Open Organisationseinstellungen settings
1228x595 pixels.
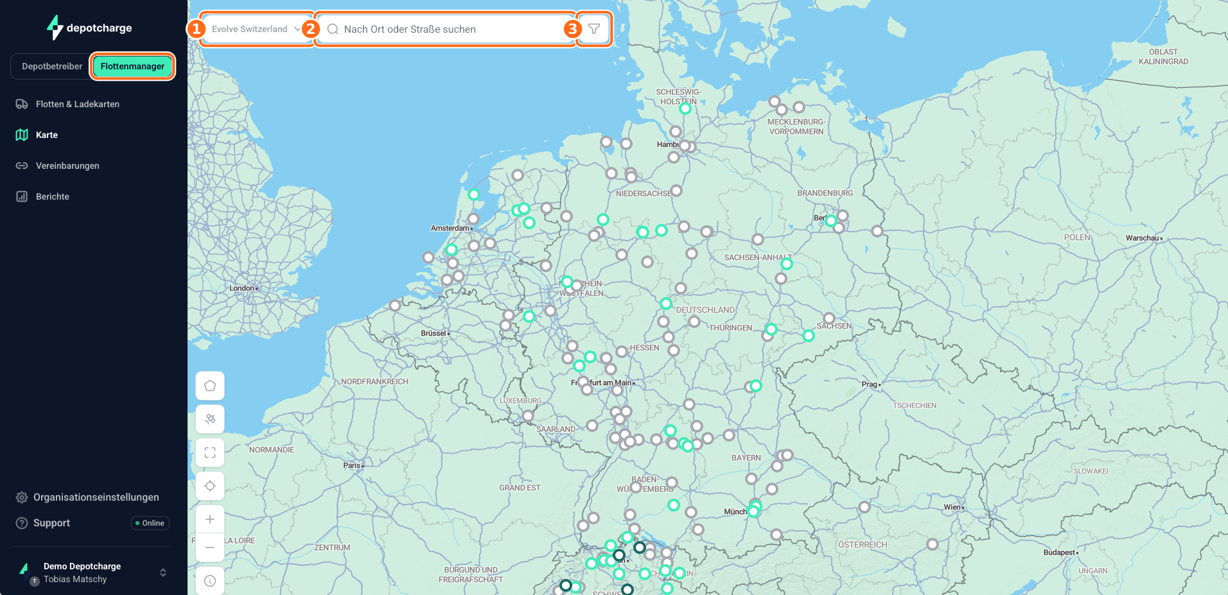coord(87,497)
